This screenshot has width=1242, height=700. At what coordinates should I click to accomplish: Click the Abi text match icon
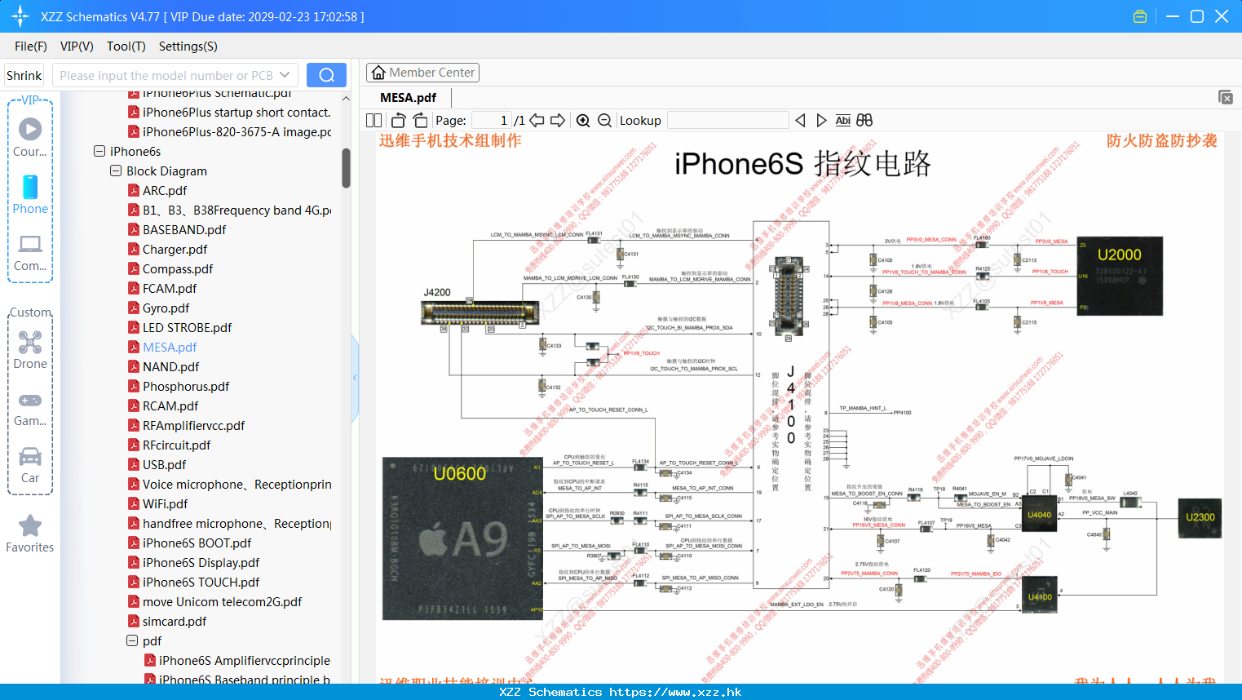(842, 120)
